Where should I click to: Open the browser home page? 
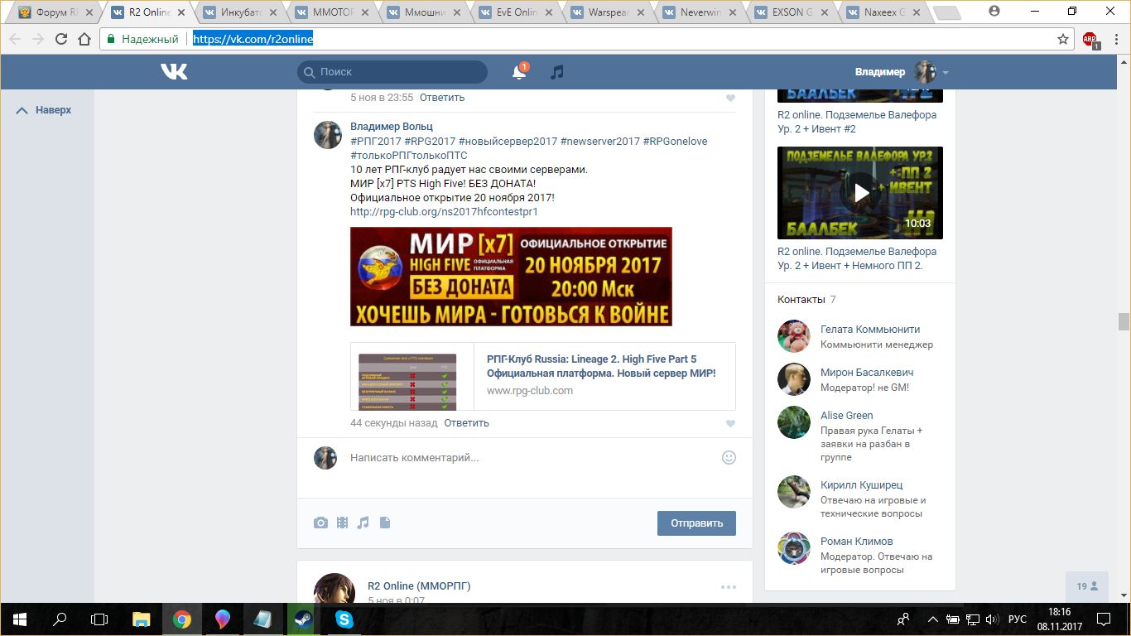(84, 39)
